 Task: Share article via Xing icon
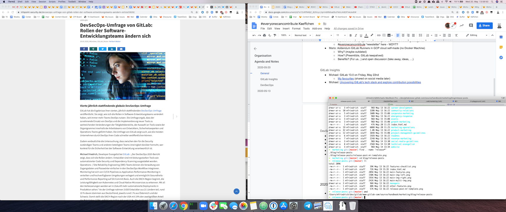pyautogui.click(x=93, y=49)
